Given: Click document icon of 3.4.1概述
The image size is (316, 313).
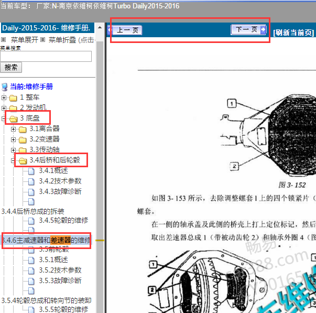Looking at the screenshot, I should 31,171.
